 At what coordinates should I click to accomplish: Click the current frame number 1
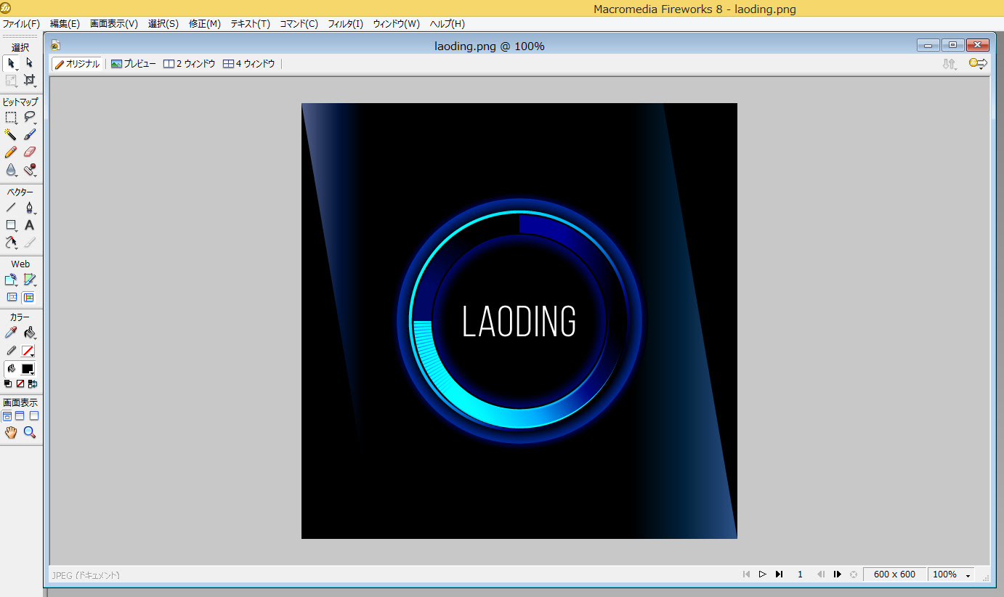click(x=801, y=574)
